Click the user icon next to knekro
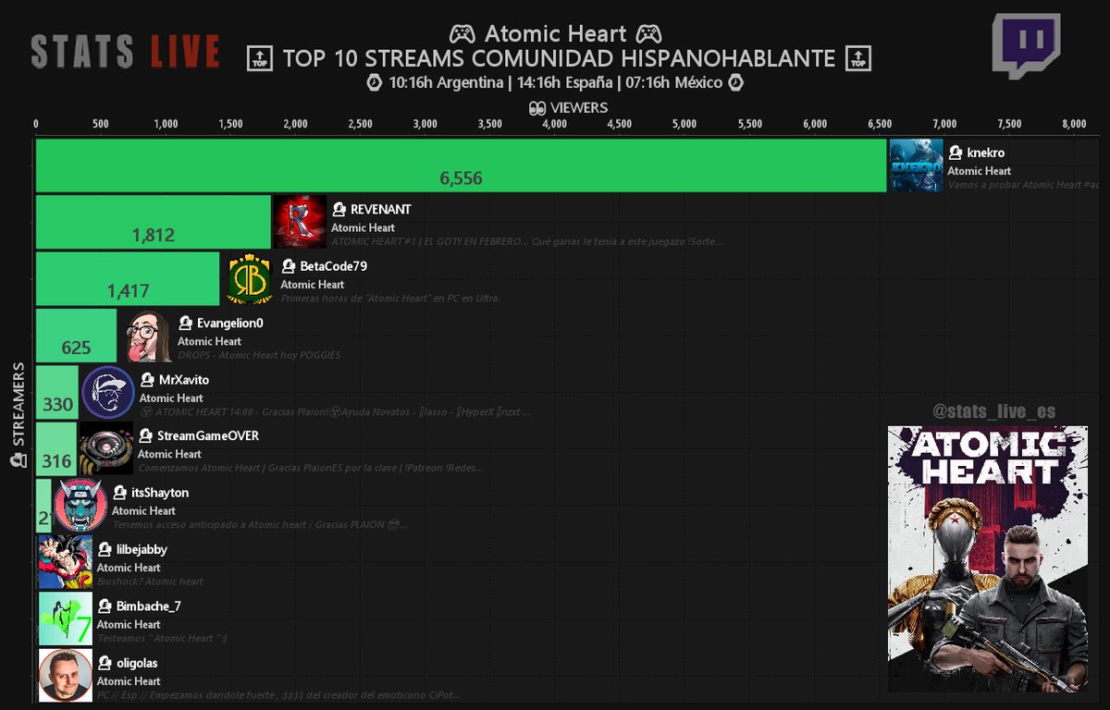 coord(956,153)
